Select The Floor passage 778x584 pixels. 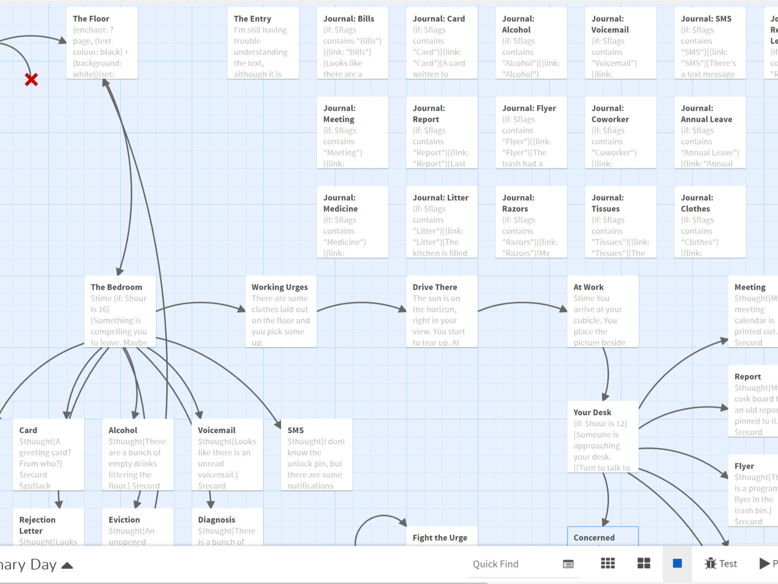pyautogui.click(x=102, y=43)
